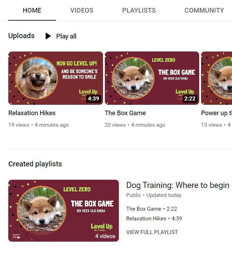Click The Box Game title under Uploads

[125, 113]
